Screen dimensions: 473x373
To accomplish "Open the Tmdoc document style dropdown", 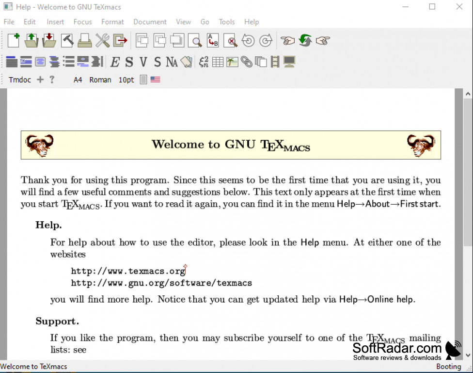I will point(20,80).
